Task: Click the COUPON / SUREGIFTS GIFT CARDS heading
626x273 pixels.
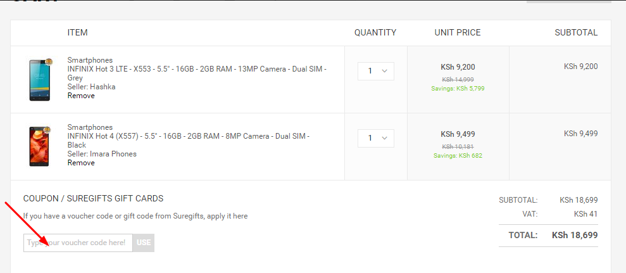Action: [93, 198]
